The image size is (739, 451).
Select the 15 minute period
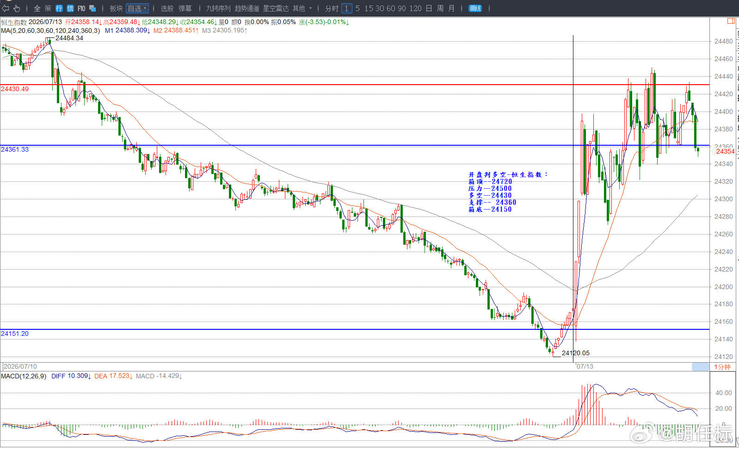click(369, 8)
